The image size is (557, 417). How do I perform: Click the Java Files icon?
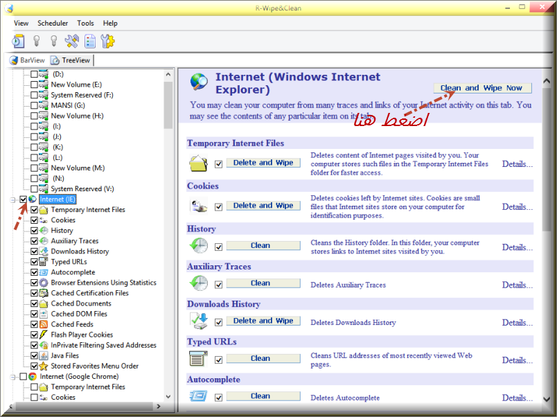pos(44,355)
